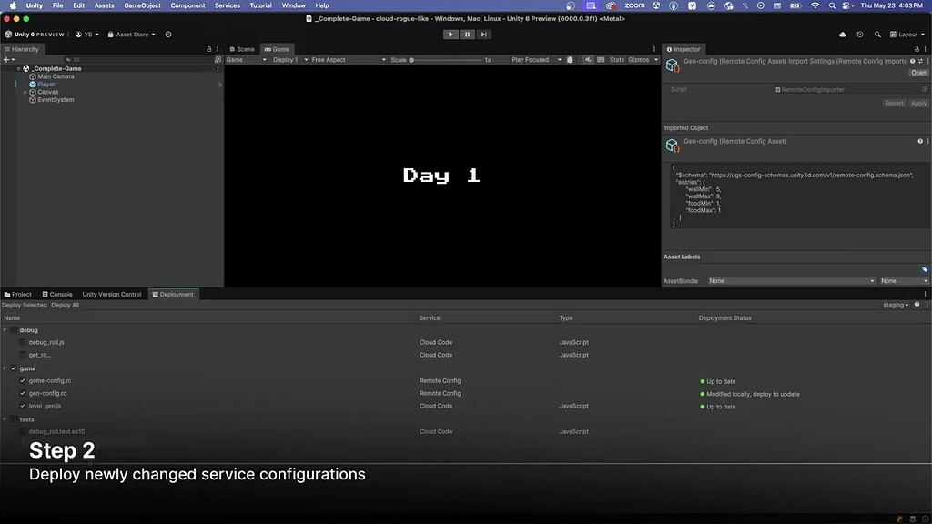Click Apply in the Inspector import settings

point(918,103)
